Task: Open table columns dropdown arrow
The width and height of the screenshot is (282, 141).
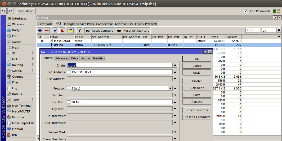Action: [x=279, y=37]
